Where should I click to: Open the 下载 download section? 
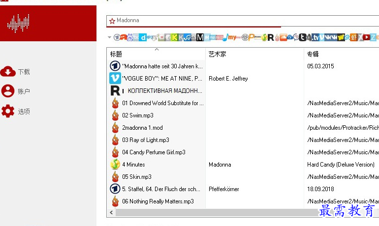(15, 72)
